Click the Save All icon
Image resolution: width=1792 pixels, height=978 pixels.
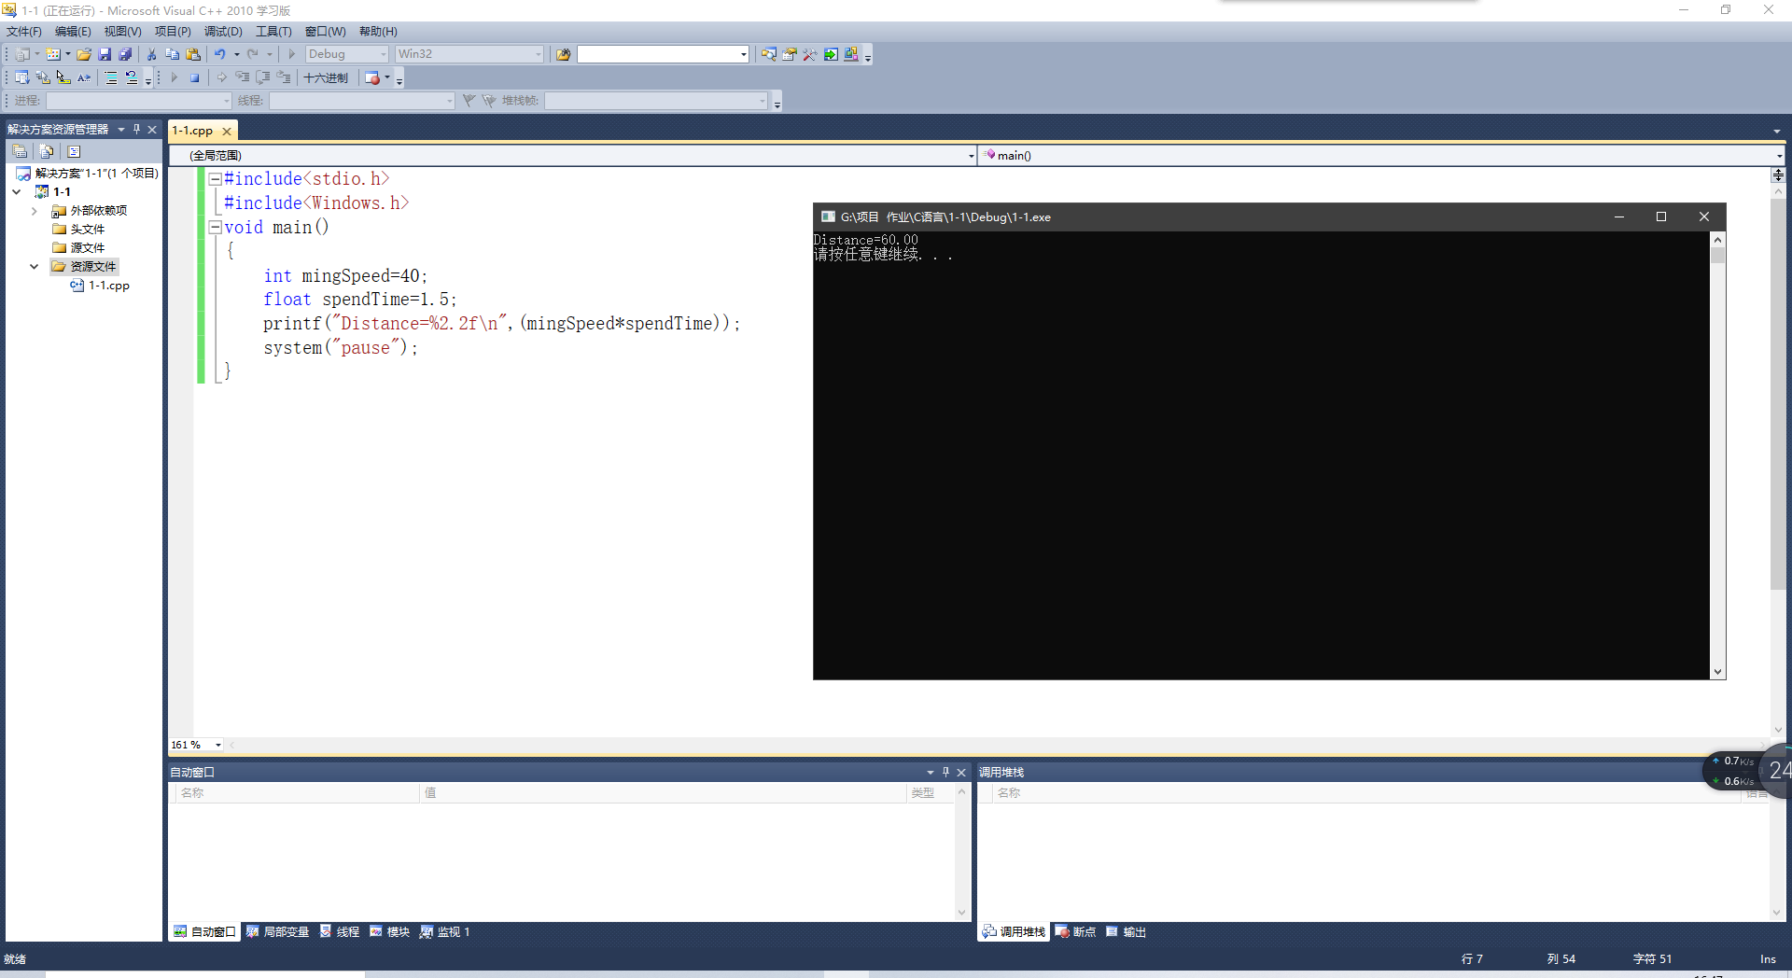[x=125, y=54]
